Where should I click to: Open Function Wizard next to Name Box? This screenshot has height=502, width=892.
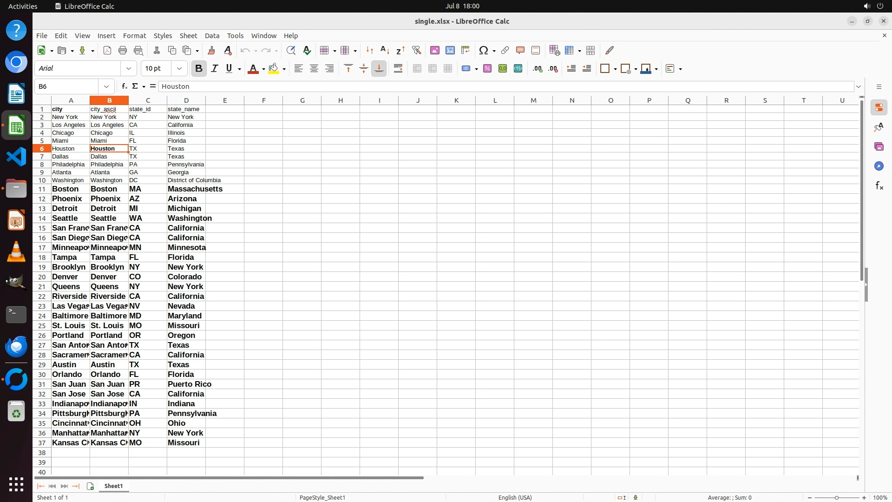[124, 86]
